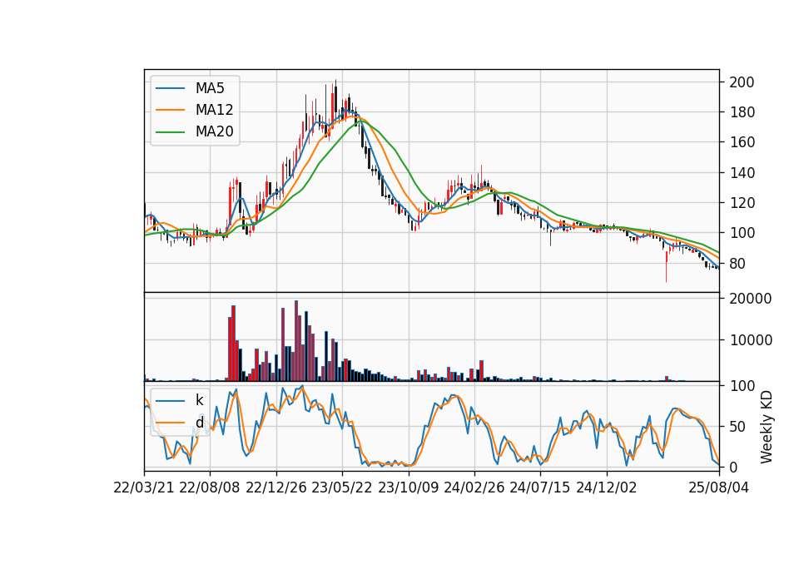
Task: Click the k legend label
Action: point(199,400)
